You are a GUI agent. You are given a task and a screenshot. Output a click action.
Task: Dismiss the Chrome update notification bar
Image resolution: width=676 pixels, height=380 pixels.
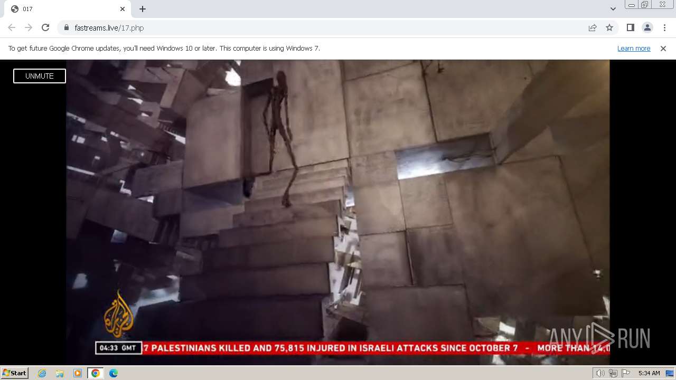pyautogui.click(x=663, y=48)
